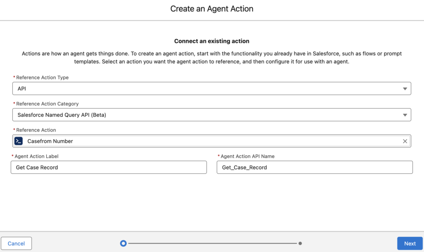Click the final progress step dot
The height and width of the screenshot is (252, 424).
click(x=300, y=243)
